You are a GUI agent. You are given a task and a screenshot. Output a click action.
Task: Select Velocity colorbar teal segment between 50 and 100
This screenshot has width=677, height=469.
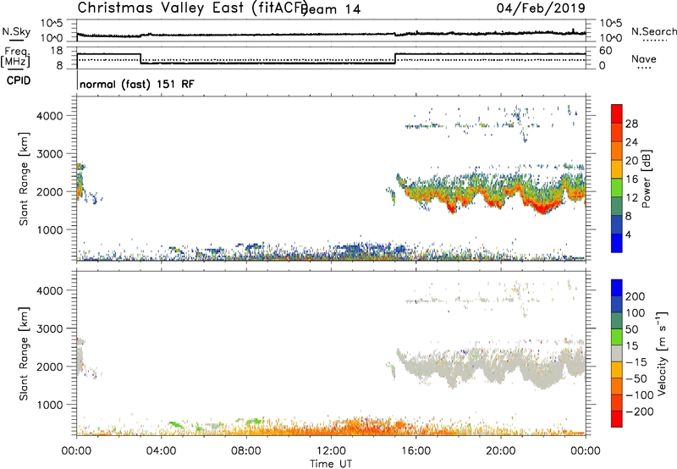[617, 321]
